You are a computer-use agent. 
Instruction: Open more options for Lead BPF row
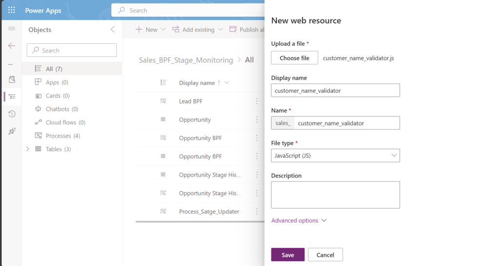click(x=257, y=101)
